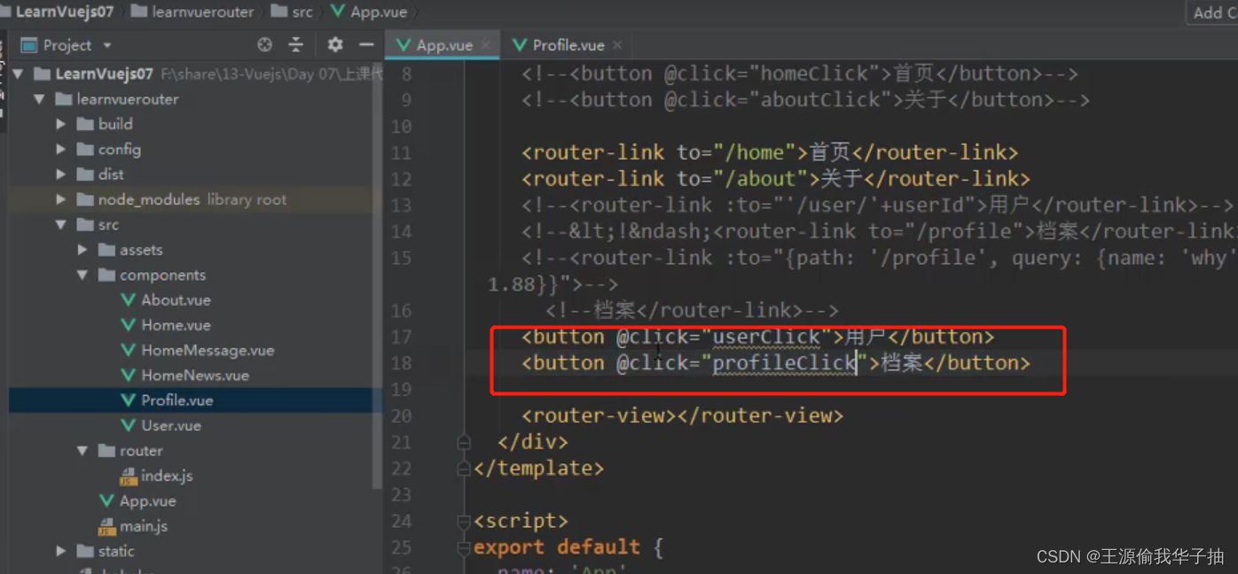Viewport: 1238px width, 574px height.
Task: Open the Project panel settings gear icon
Action: click(334, 44)
